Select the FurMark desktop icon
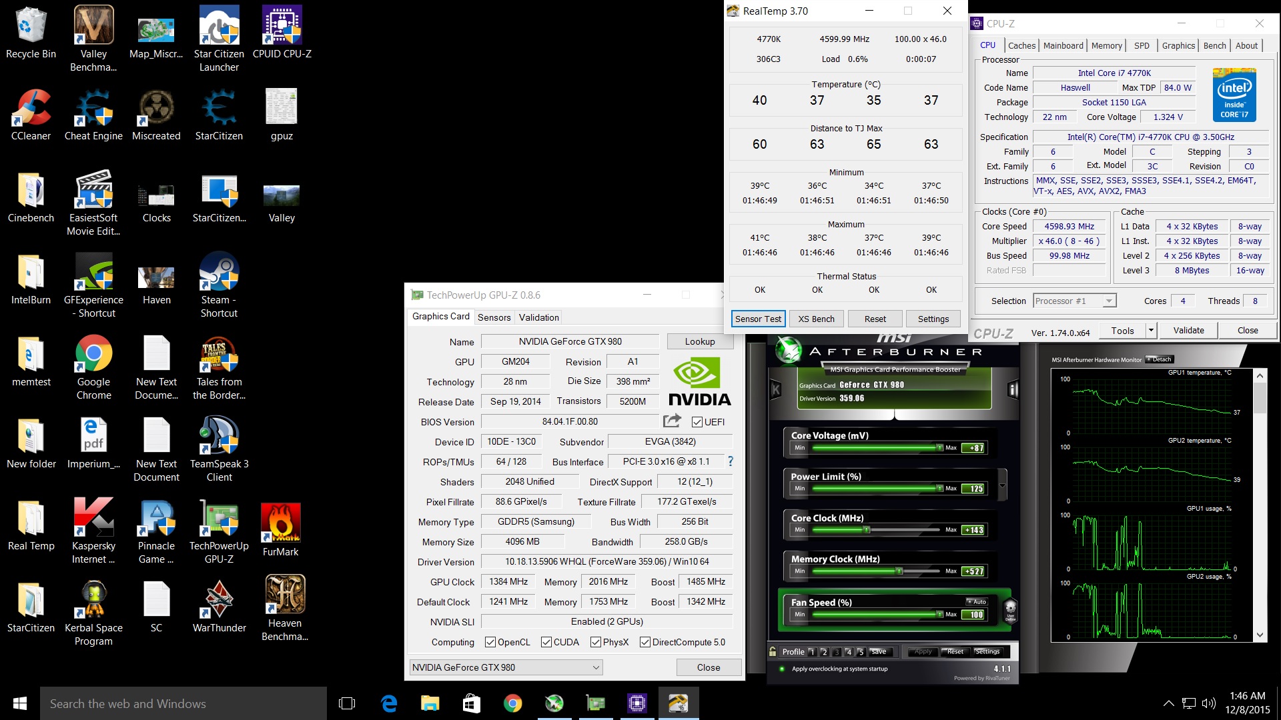Viewport: 1281px width, 720px height. 280,531
